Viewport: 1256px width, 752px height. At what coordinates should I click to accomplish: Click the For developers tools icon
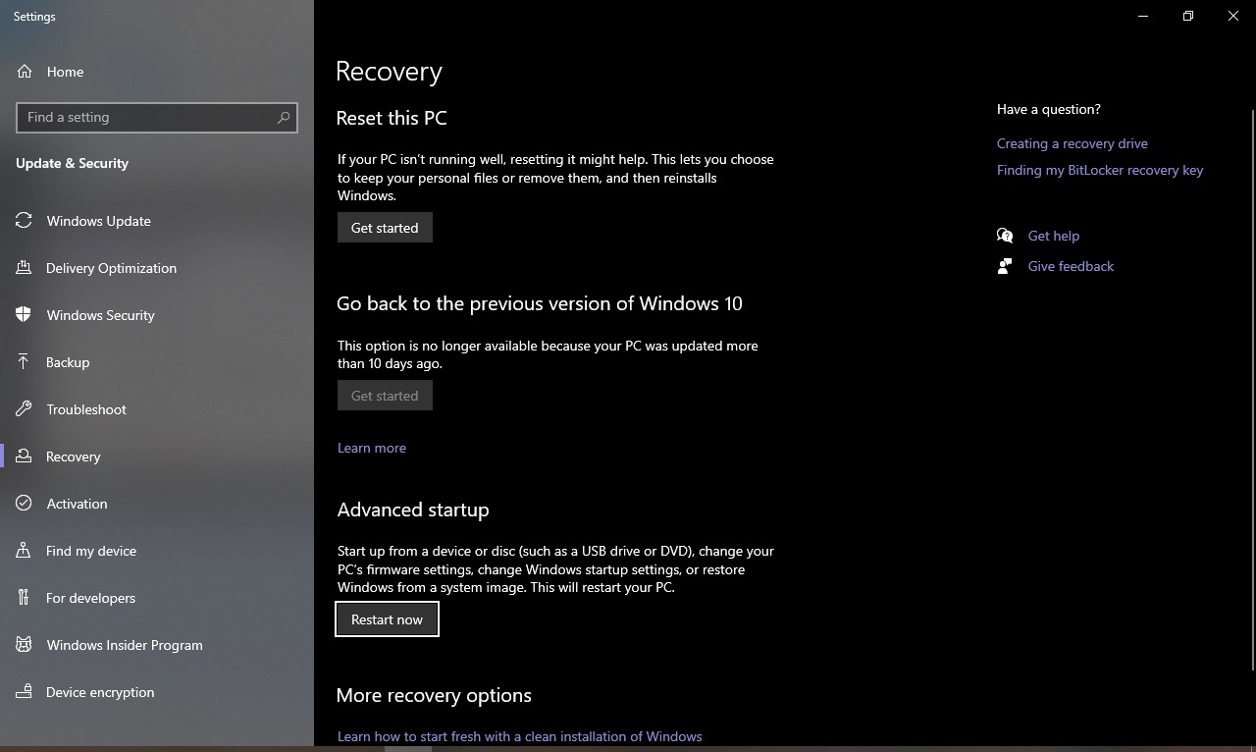[x=24, y=598]
